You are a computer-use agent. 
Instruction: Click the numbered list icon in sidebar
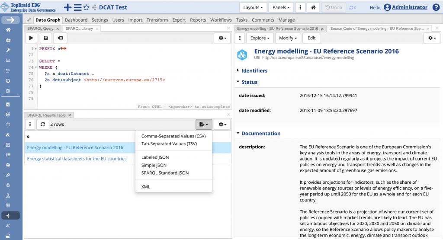[8, 155]
